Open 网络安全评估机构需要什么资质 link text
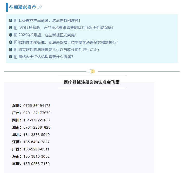The height and width of the screenshot is (173, 183). point(46,57)
